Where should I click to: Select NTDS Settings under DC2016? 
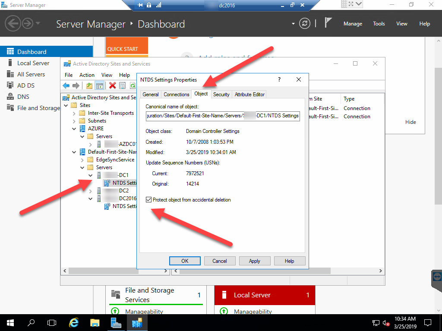click(120, 206)
